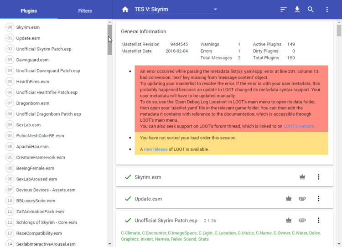Open the Skyrim.esm card's three-dot menu

tap(318, 177)
